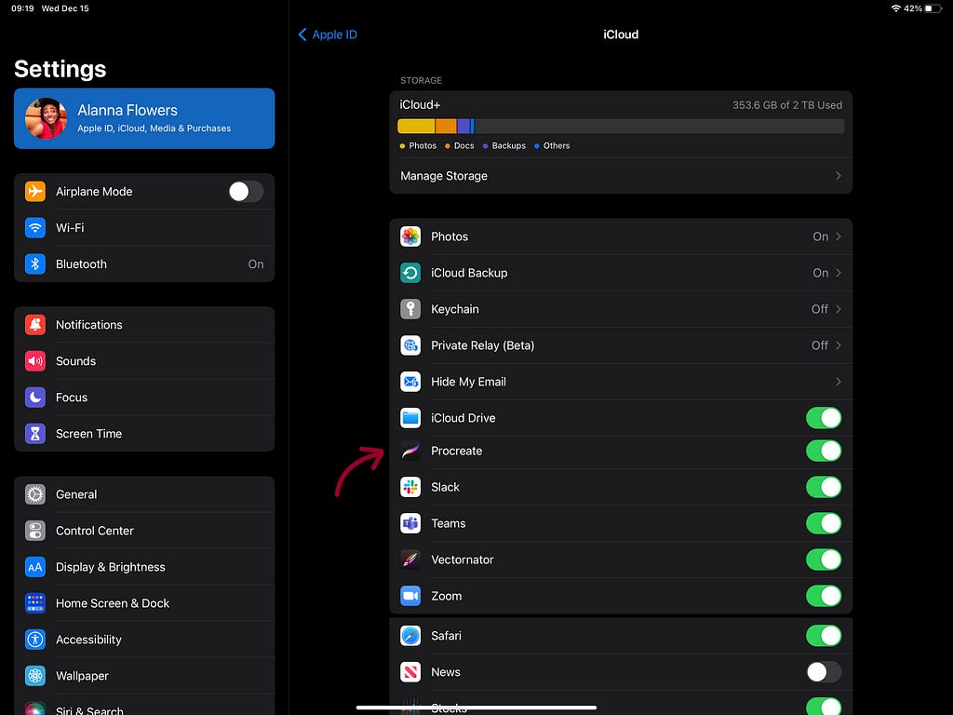953x715 pixels.
Task: Open Photos row disclosure chevron
Action: tap(839, 236)
